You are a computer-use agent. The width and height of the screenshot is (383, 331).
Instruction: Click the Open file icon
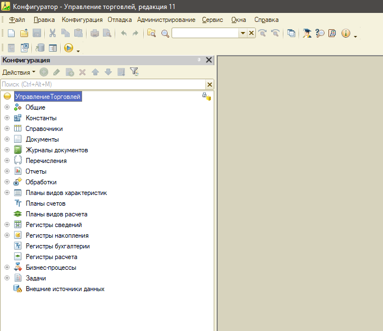pyautogui.click(x=24, y=33)
